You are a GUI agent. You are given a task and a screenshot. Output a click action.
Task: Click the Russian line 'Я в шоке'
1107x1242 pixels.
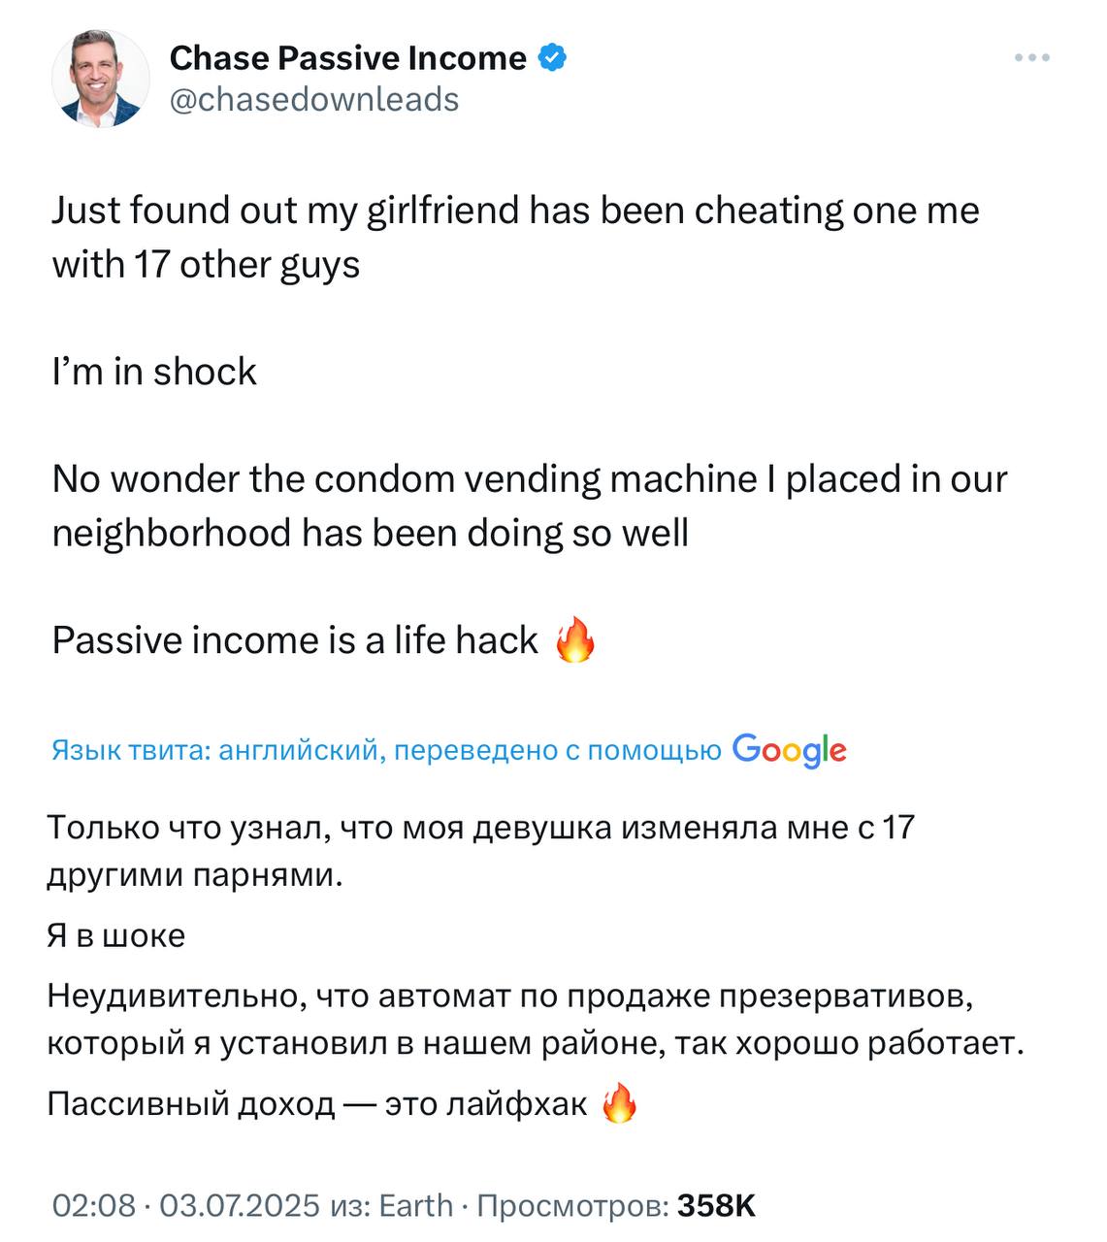(116, 935)
